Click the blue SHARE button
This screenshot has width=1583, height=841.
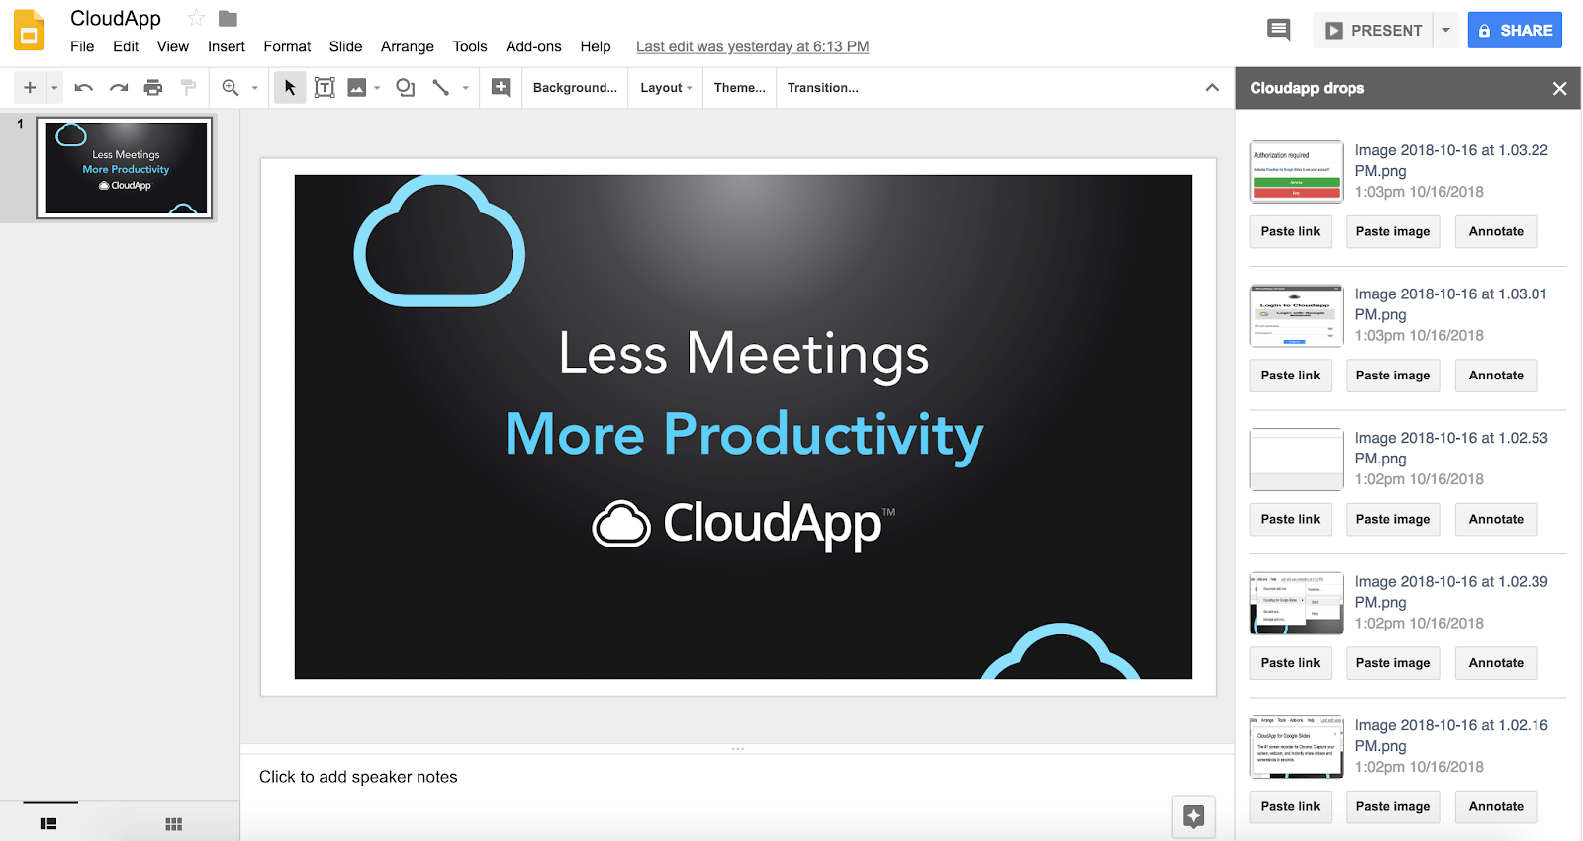[1515, 31]
